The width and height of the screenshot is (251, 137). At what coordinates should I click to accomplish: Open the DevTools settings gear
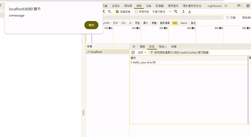[248, 6]
